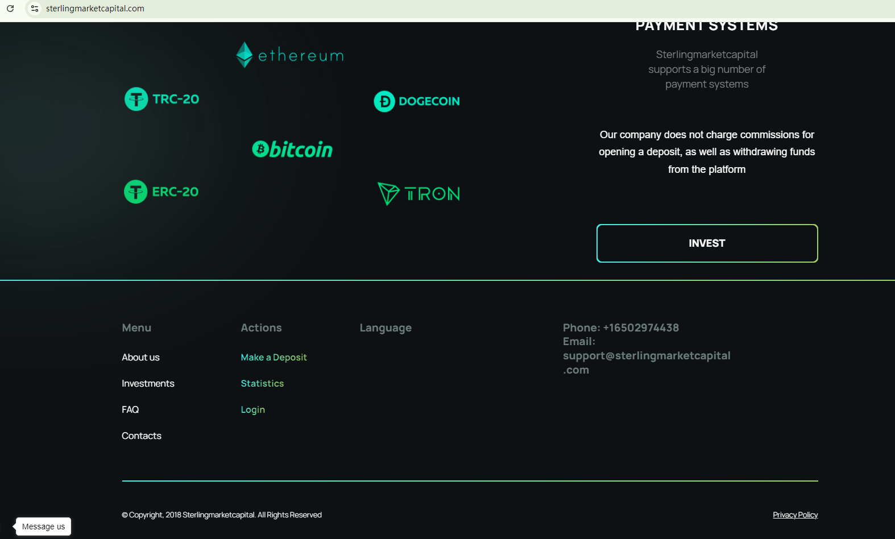Click the PAYMENT SYSTEMS heading
Screen dimensions: 895x539
click(x=707, y=26)
